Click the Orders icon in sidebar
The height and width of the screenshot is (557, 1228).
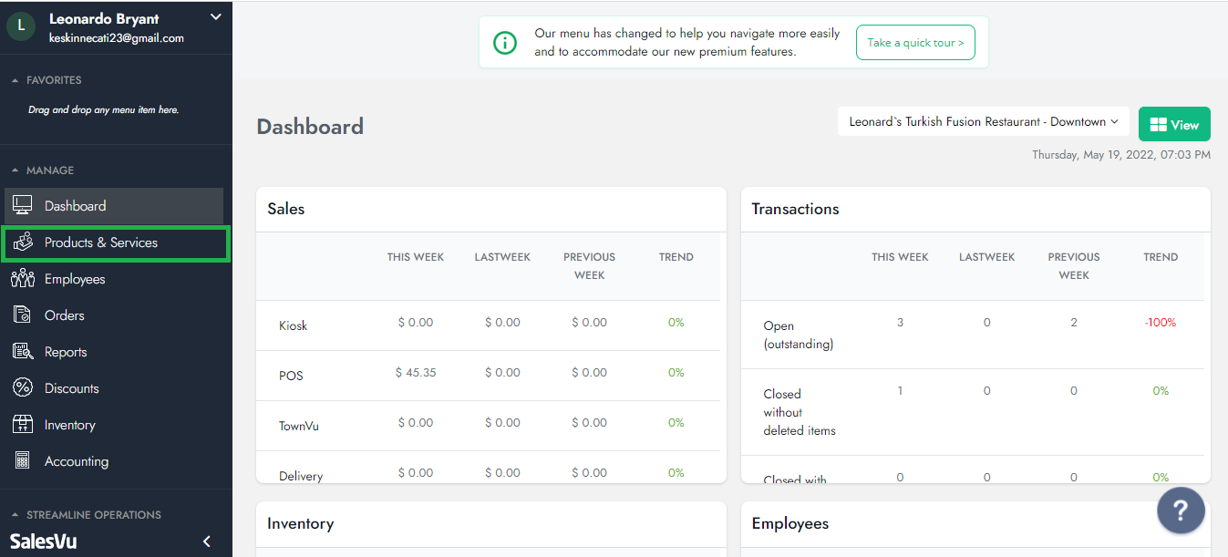click(23, 315)
